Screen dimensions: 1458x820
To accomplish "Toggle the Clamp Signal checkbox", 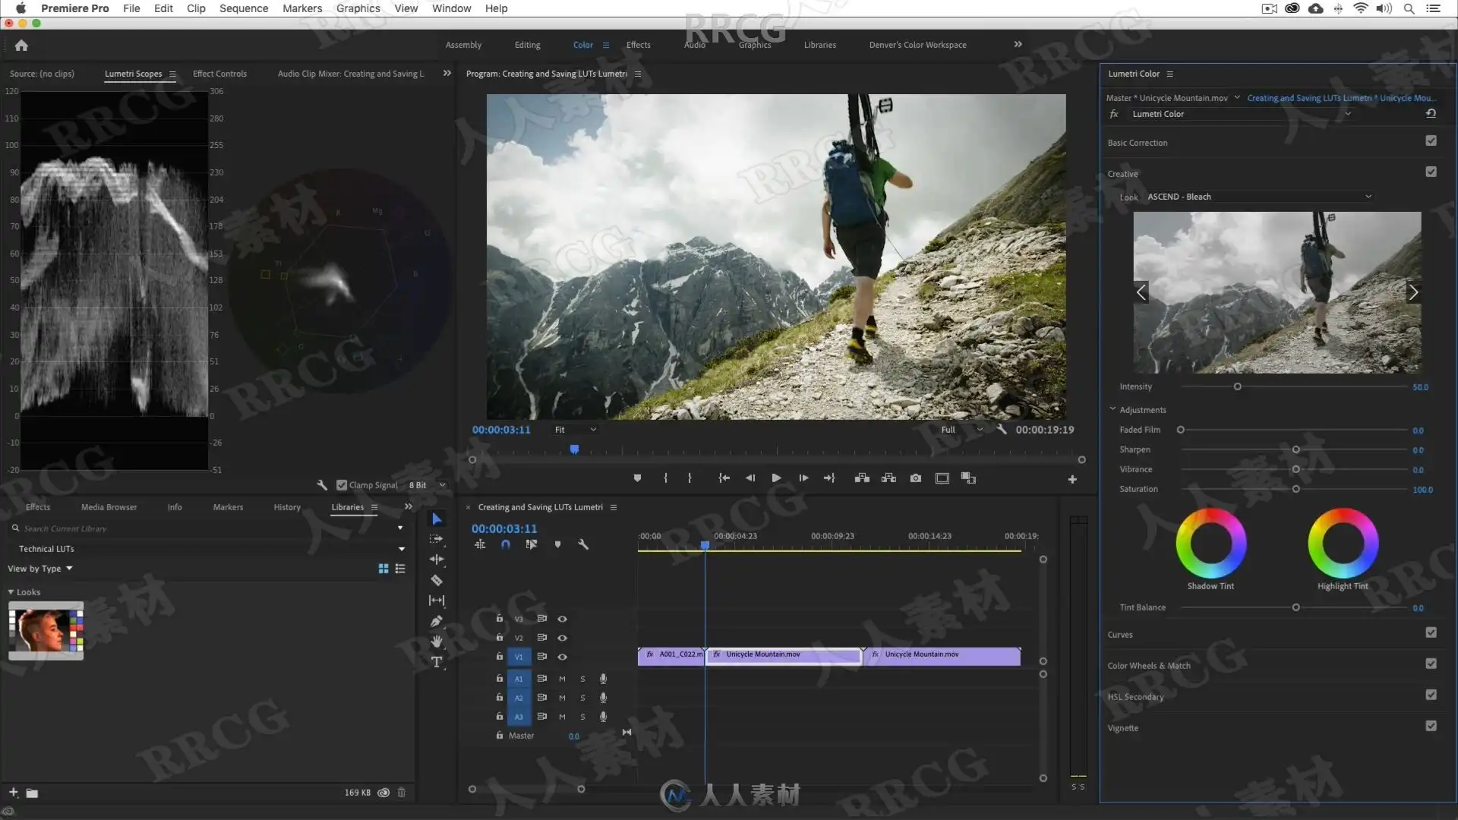I will pyautogui.click(x=342, y=485).
